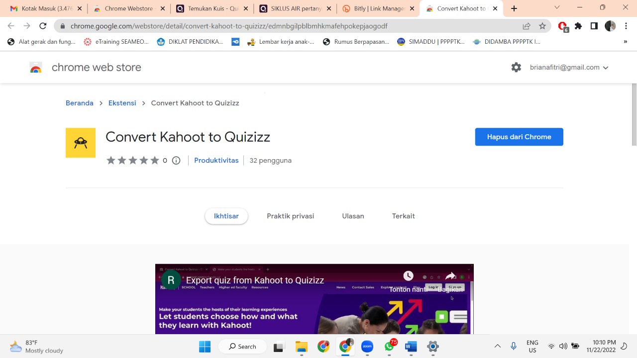Open the SIMADDU PPPPTK bookmark
Screen dimensions: 637x358
tap(431, 42)
